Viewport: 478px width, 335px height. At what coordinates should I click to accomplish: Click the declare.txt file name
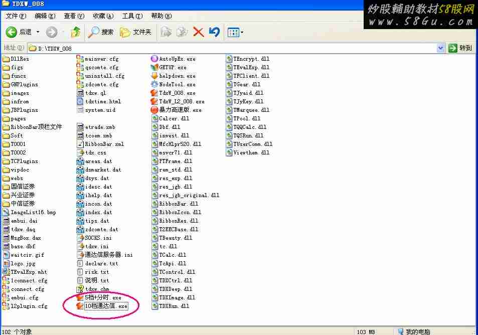(x=101, y=263)
